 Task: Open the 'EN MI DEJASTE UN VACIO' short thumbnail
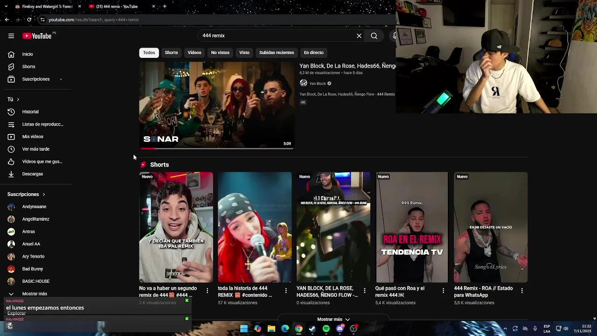coord(491,227)
